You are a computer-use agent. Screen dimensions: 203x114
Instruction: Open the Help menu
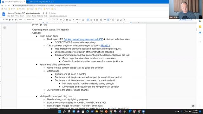(x=46, y=16)
